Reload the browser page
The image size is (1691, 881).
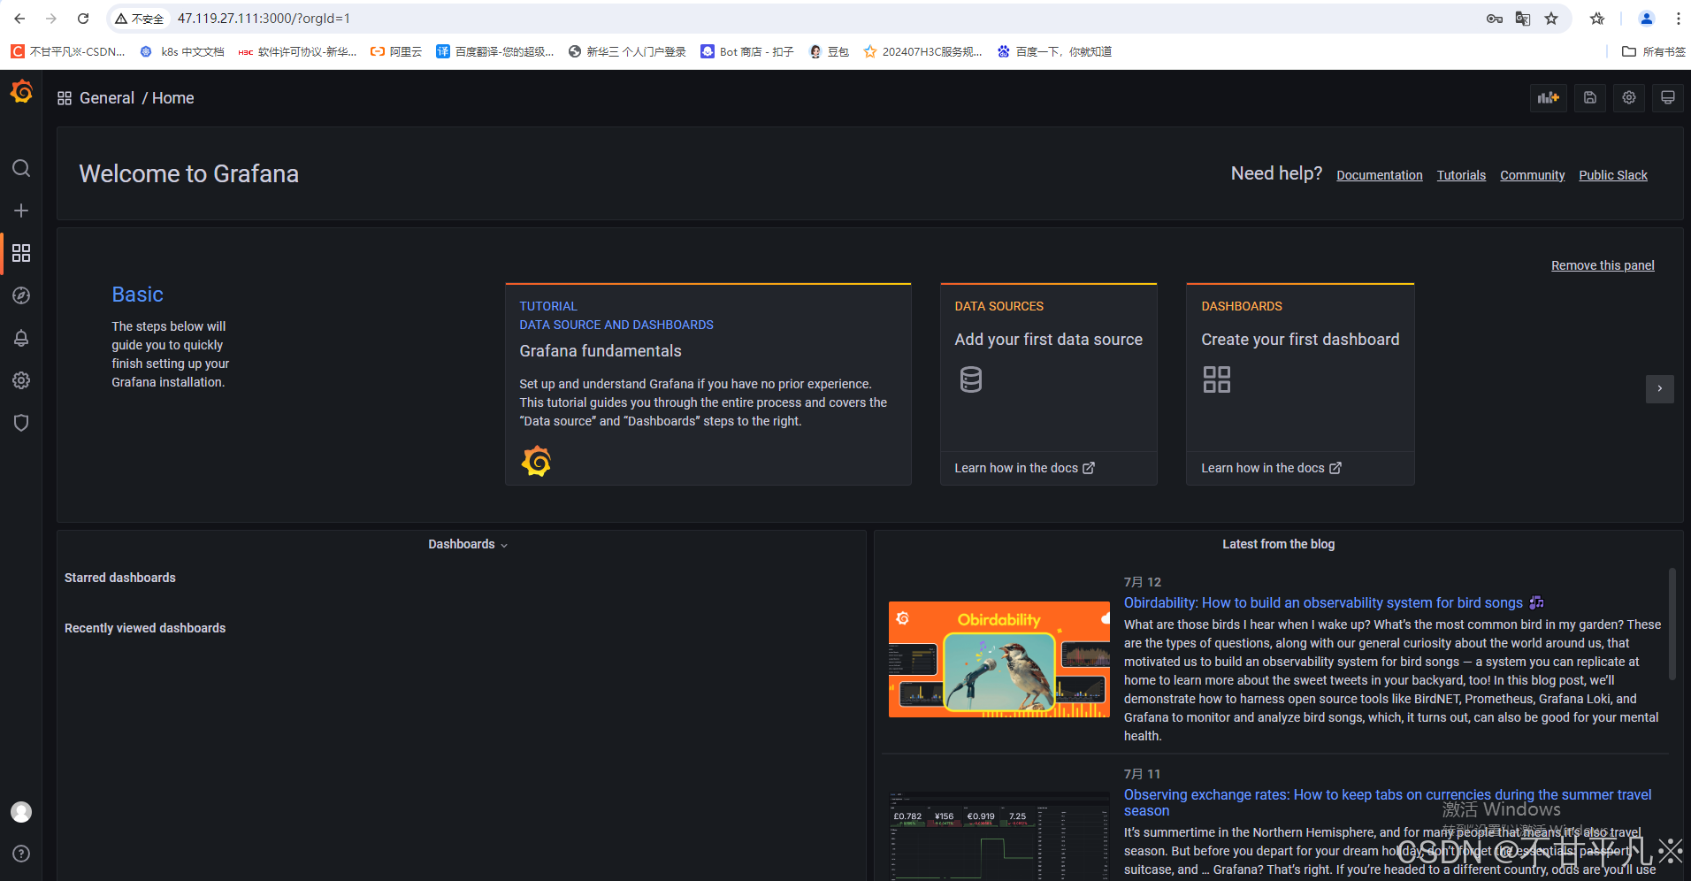click(x=83, y=19)
